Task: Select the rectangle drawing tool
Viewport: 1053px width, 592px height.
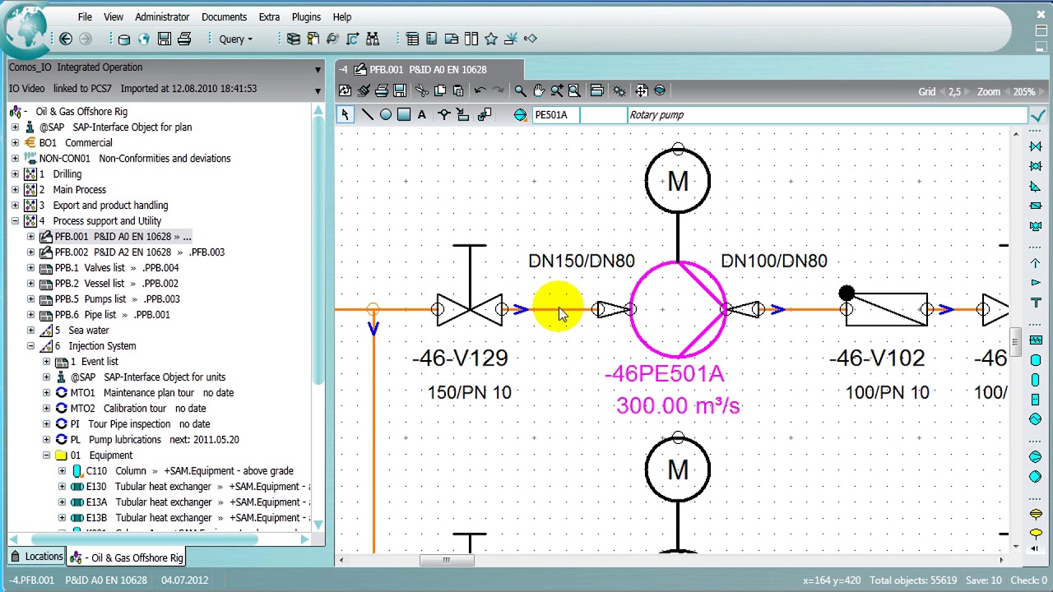Action: 403,115
